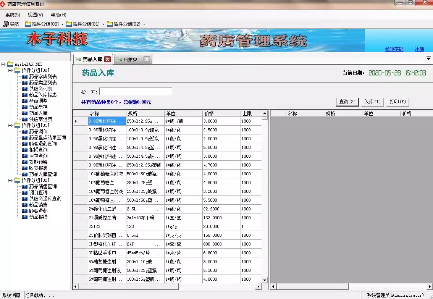
Task: Collapse the AgileEAS.NET root tree node
Action: point(3,64)
